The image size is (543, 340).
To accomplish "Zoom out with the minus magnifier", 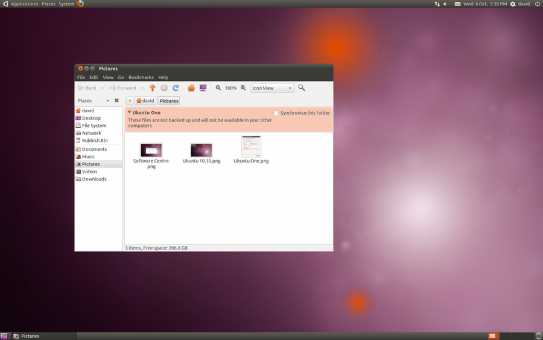I will (x=218, y=88).
